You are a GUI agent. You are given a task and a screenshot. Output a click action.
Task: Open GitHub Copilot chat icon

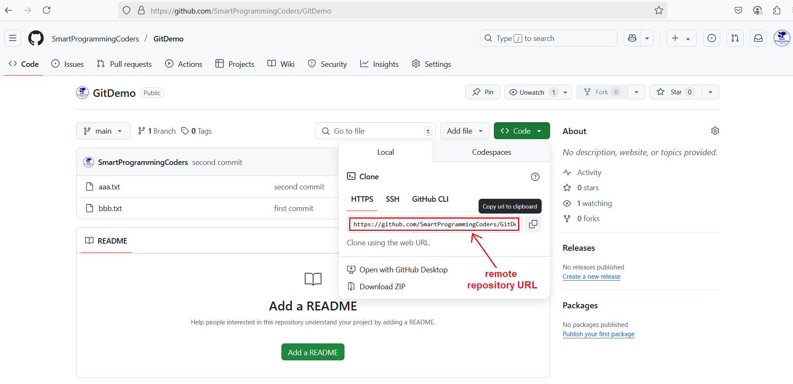point(632,38)
